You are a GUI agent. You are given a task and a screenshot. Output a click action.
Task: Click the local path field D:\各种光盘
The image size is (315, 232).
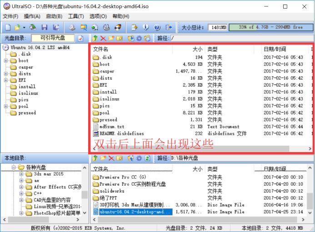[242, 158]
